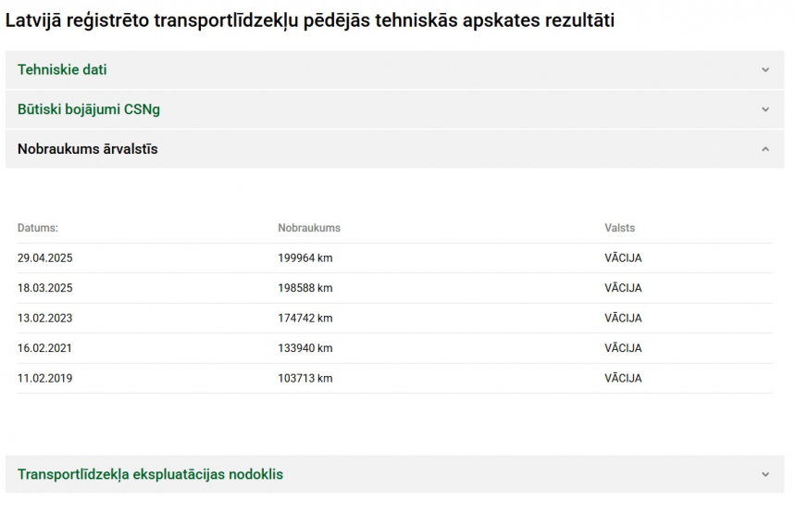Click the Nobraukums column header

coord(309,228)
